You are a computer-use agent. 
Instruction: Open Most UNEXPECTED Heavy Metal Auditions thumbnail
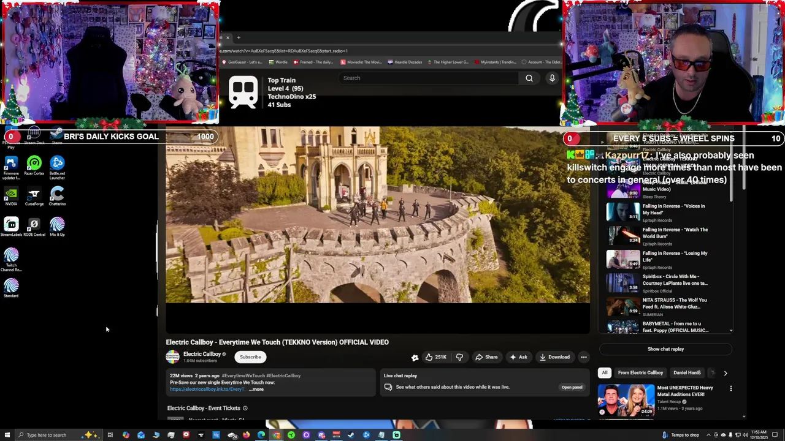(626, 399)
